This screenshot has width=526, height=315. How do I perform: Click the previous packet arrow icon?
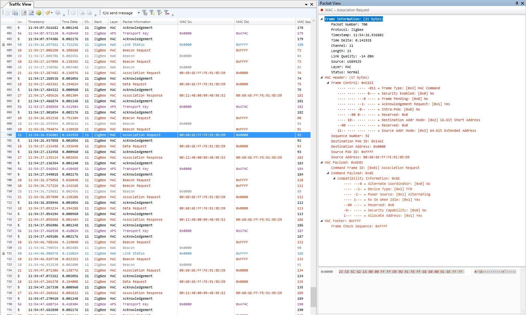click(x=82, y=13)
